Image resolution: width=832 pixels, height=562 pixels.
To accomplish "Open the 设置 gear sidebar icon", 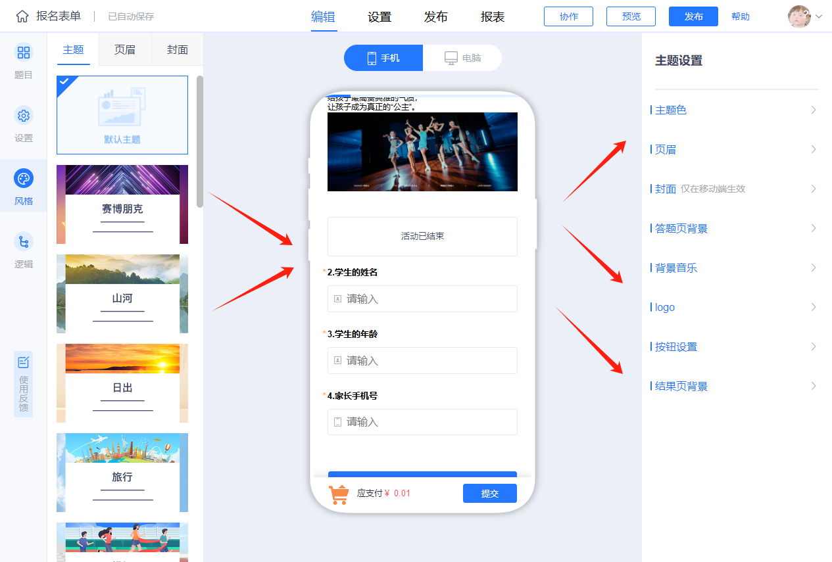I will click(x=24, y=116).
